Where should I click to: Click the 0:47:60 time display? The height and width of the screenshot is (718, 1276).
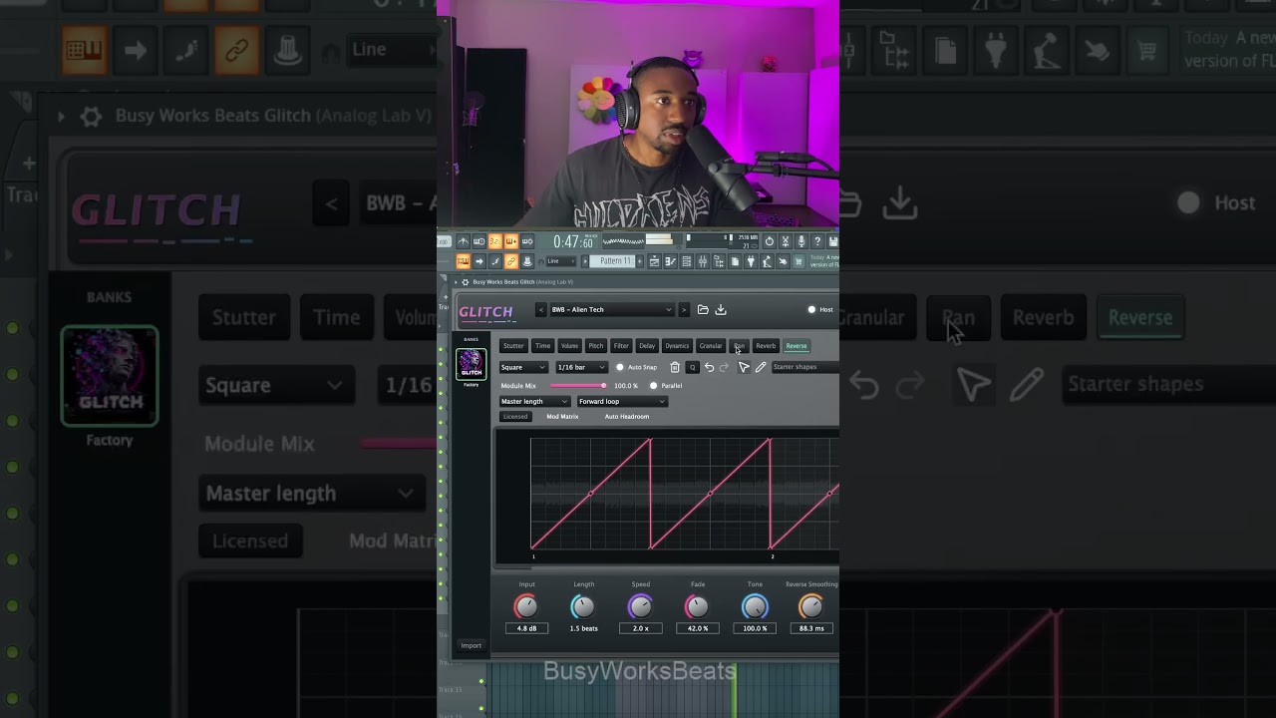point(573,241)
